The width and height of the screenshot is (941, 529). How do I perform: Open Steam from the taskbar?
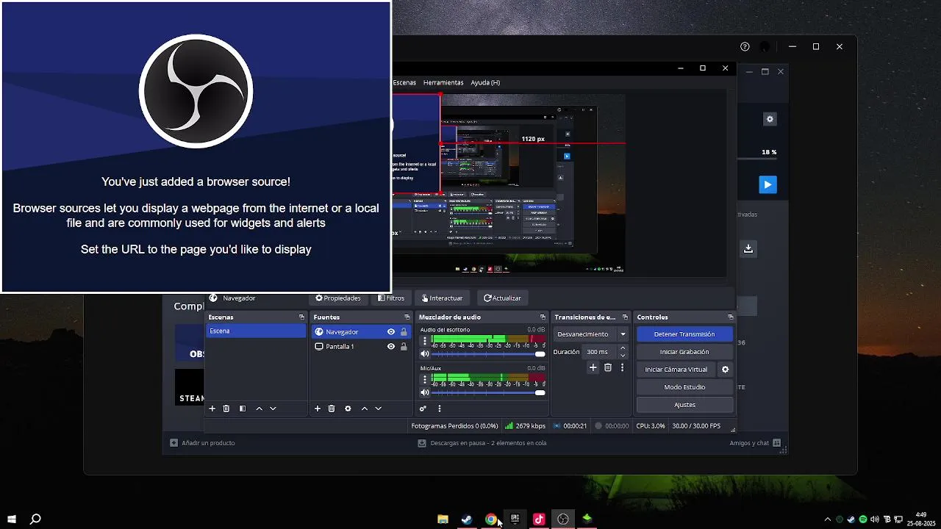(467, 519)
